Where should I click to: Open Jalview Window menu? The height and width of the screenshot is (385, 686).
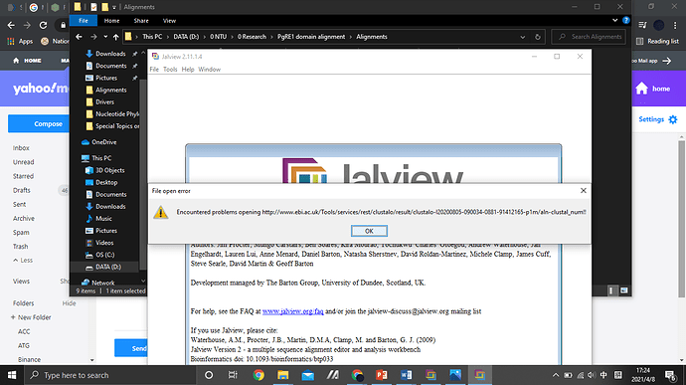pos(209,70)
